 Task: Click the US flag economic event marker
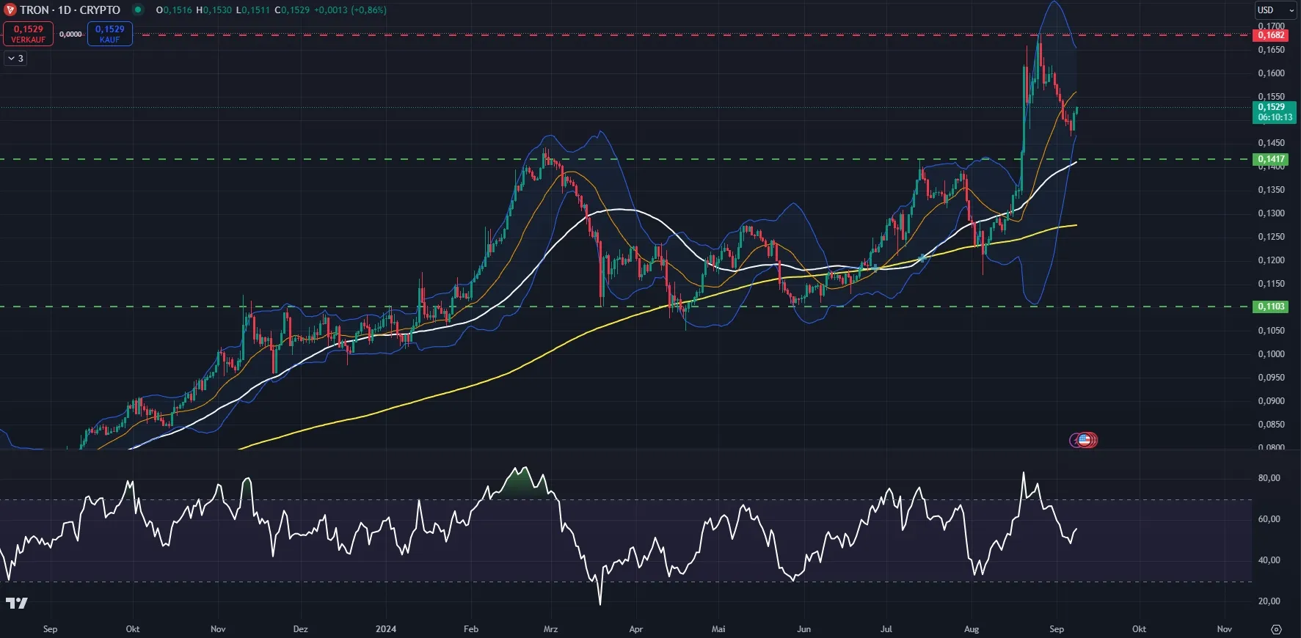[1085, 440]
